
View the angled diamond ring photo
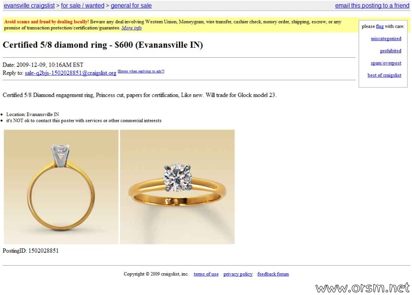pyautogui.click(x=177, y=187)
